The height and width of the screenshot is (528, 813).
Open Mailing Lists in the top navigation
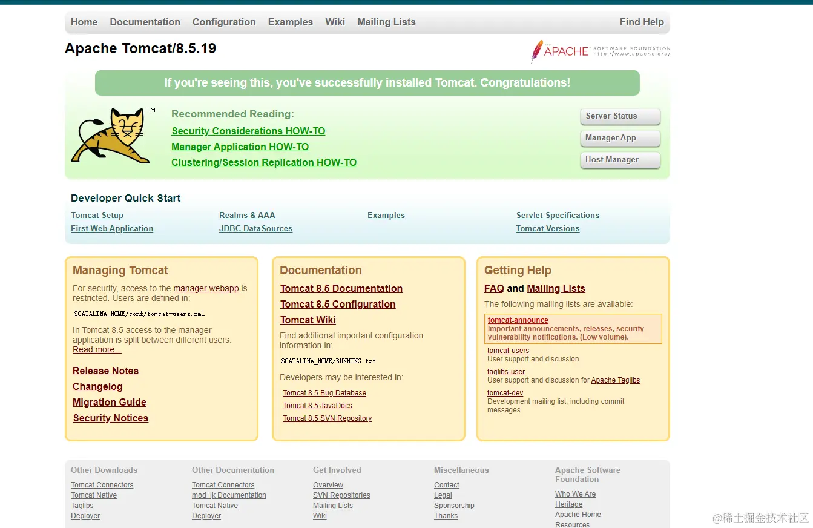(386, 22)
